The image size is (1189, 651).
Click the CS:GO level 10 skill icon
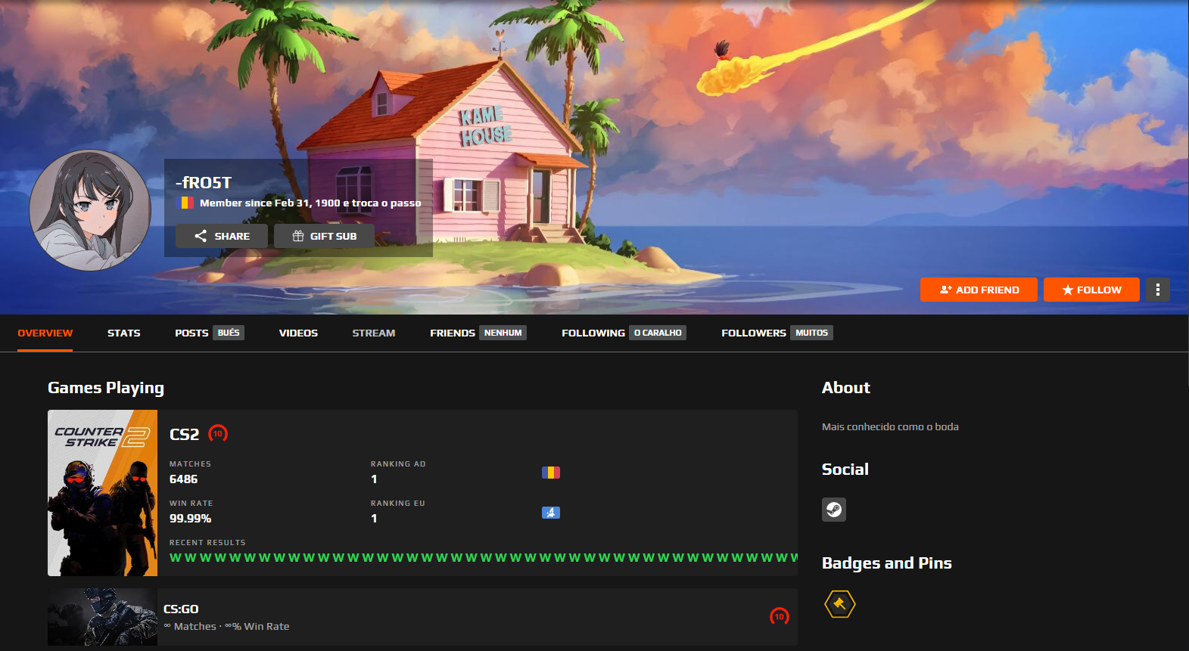tap(780, 616)
